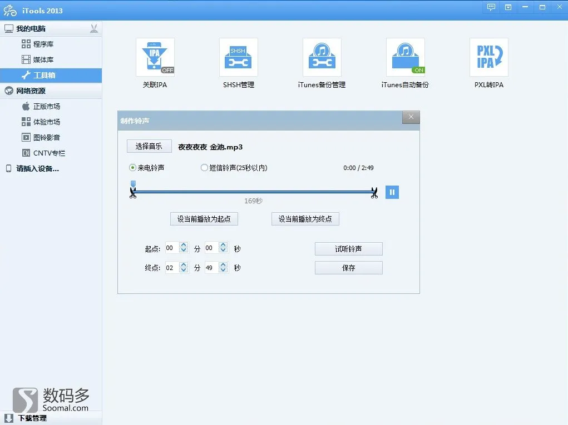Screen dimensions: 568x425
Task: Pause playback with the pause button
Action: click(392, 192)
